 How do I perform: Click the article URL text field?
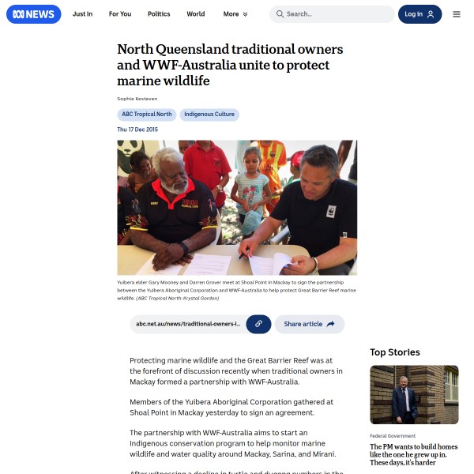pyautogui.click(x=188, y=324)
